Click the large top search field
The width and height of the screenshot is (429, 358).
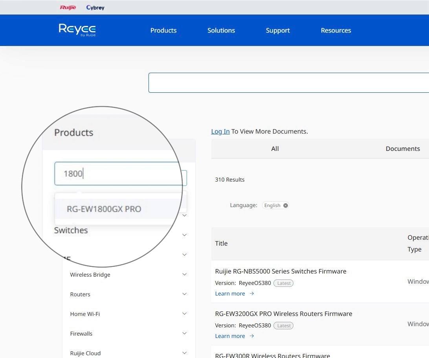(289, 83)
